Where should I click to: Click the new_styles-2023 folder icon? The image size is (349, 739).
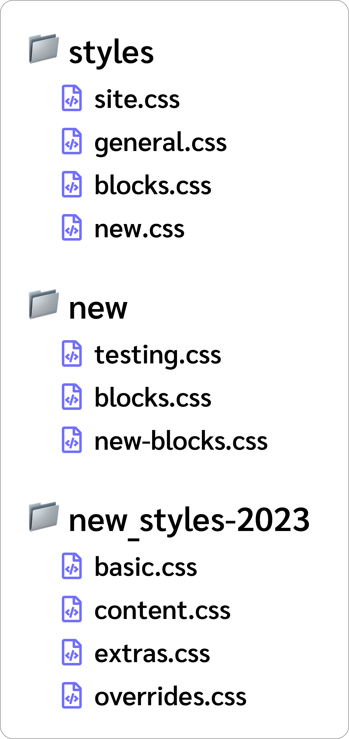[44, 516]
